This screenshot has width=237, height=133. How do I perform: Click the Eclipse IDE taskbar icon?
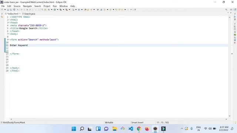[x=155, y=129]
